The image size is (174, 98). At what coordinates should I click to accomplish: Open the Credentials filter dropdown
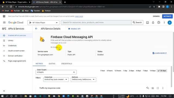pos(56,79)
